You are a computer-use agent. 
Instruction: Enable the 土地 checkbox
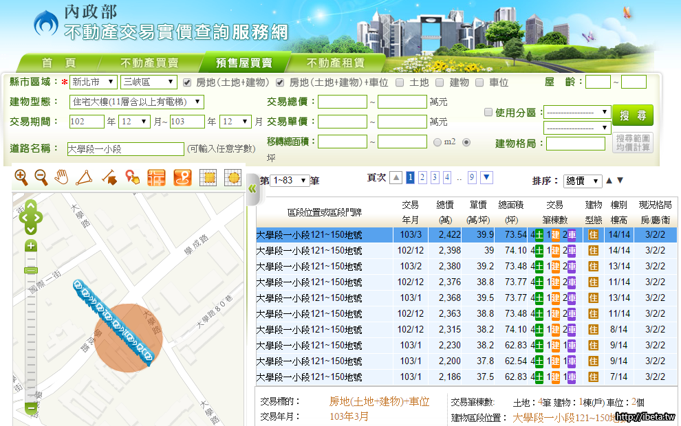click(399, 82)
